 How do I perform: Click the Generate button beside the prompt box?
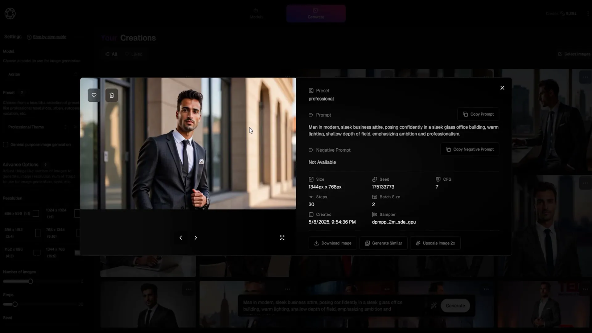(455, 306)
